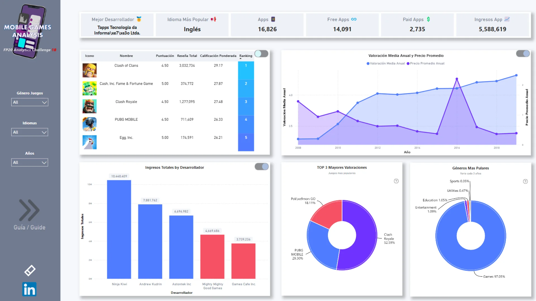Open the Guía / Guide link
The width and height of the screenshot is (536, 301).
tap(29, 227)
